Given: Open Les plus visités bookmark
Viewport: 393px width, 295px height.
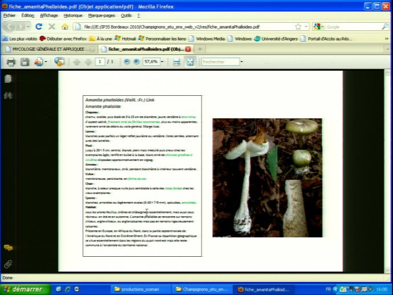Looking at the screenshot, I should [19, 39].
